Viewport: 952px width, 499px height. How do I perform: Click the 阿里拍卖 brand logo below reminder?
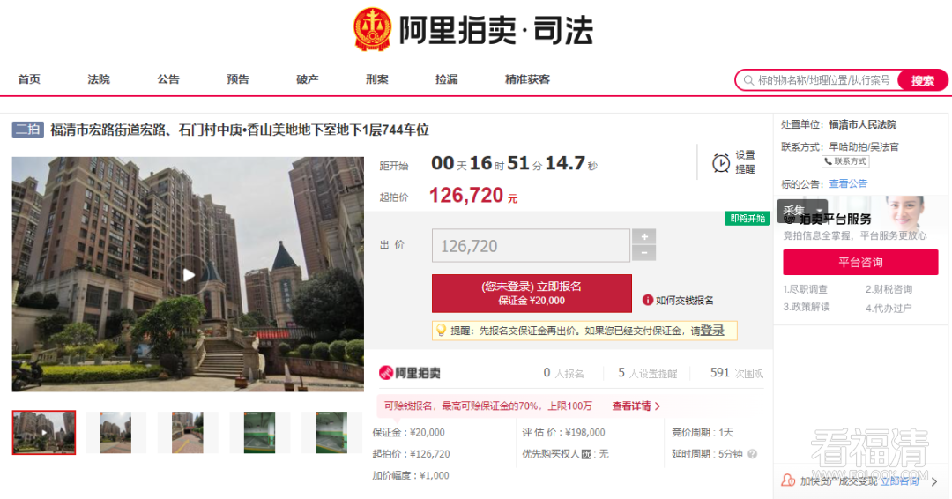pyautogui.click(x=410, y=373)
